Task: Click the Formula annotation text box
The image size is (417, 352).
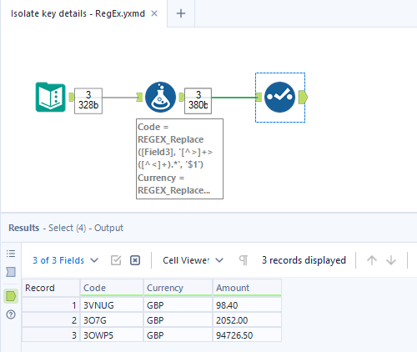Action: coord(179,158)
